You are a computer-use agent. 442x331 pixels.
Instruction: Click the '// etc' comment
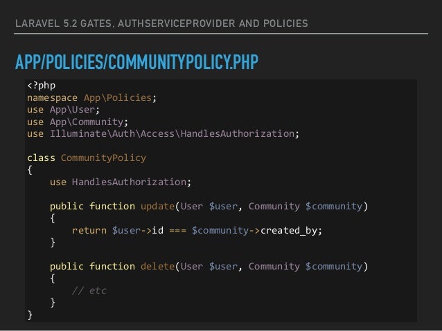point(89,290)
